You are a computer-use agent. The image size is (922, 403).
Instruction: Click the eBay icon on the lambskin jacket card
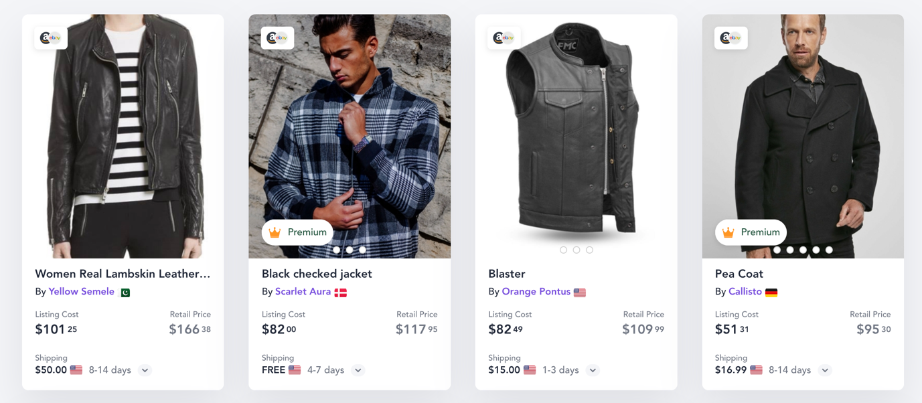click(x=51, y=38)
